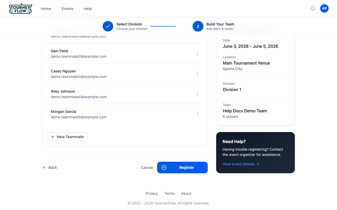Image resolution: width=337 pixels, height=210 pixels.
Task: Open the Help nav item
Action: click(x=88, y=9)
